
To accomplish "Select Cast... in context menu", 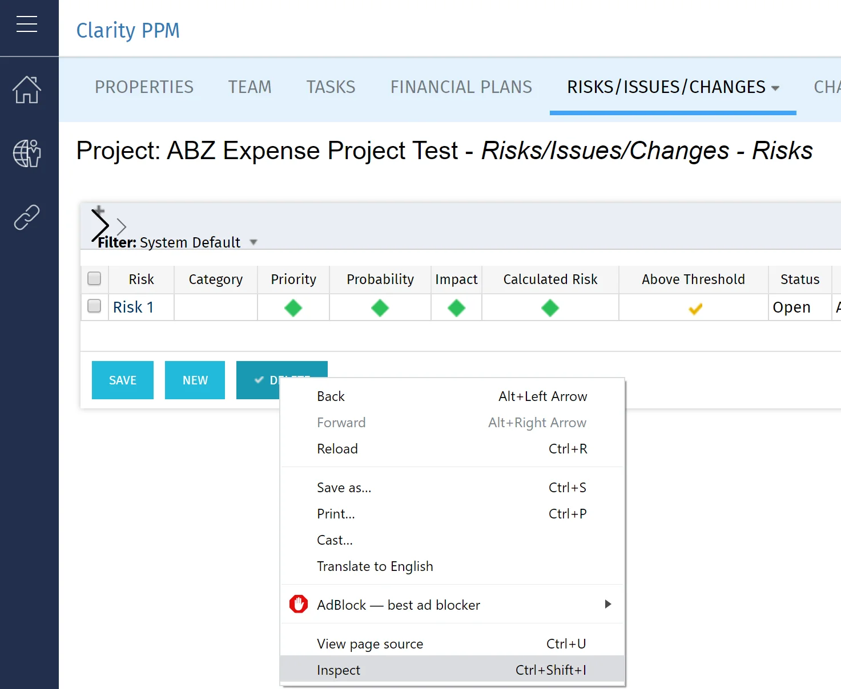I will pyautogui.click(x=453, y=540).
